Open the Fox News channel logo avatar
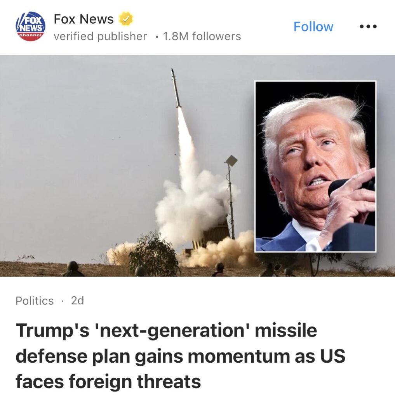The image size is (395, 398). tap(30, 26)
